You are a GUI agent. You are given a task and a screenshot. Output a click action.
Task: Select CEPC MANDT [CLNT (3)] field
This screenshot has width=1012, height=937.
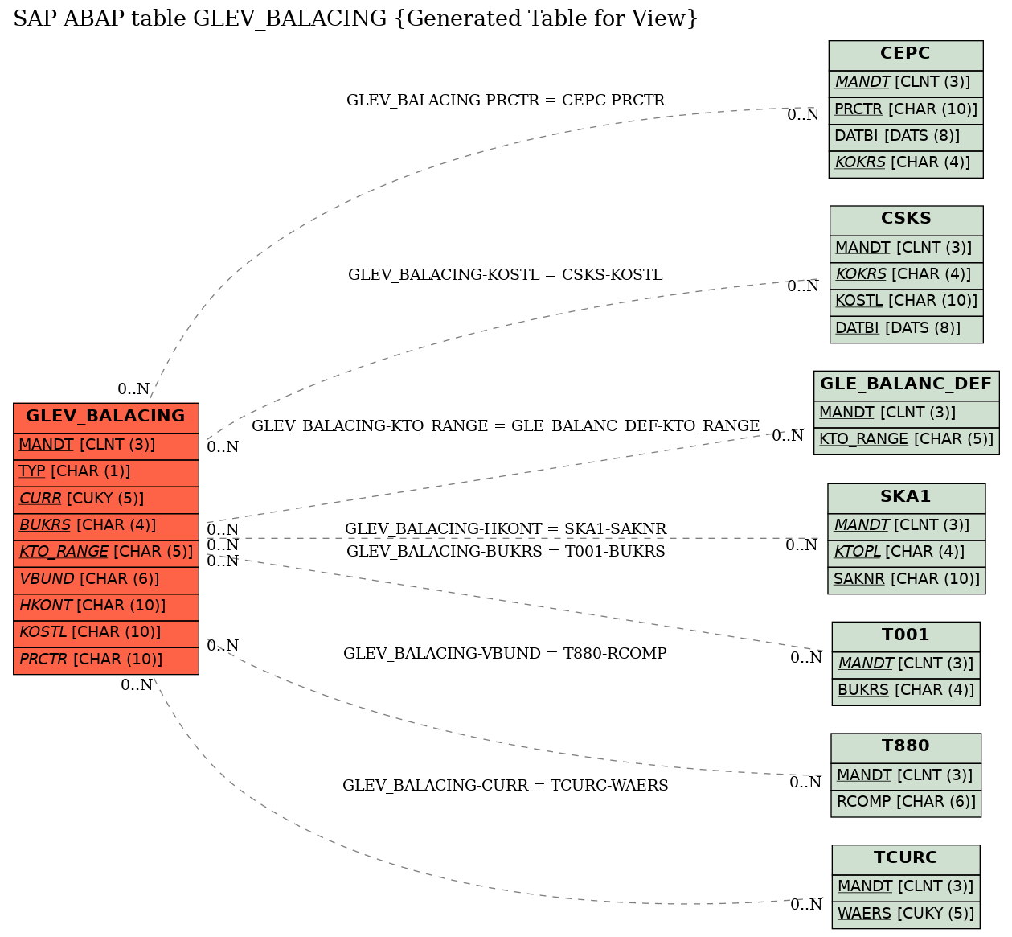906,84
